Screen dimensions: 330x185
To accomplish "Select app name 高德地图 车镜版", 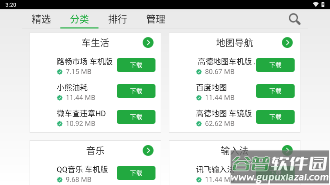I will pos(224,113).
